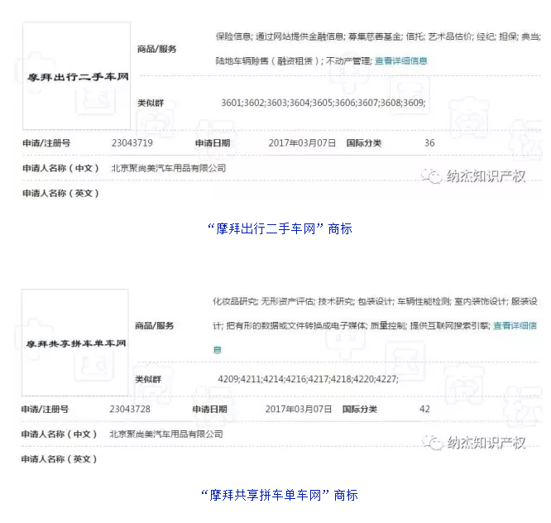Click 类似群 label in second record
The width and height of the screenshot is (551, 523).
pyautogui.click(x=148, y=379)
